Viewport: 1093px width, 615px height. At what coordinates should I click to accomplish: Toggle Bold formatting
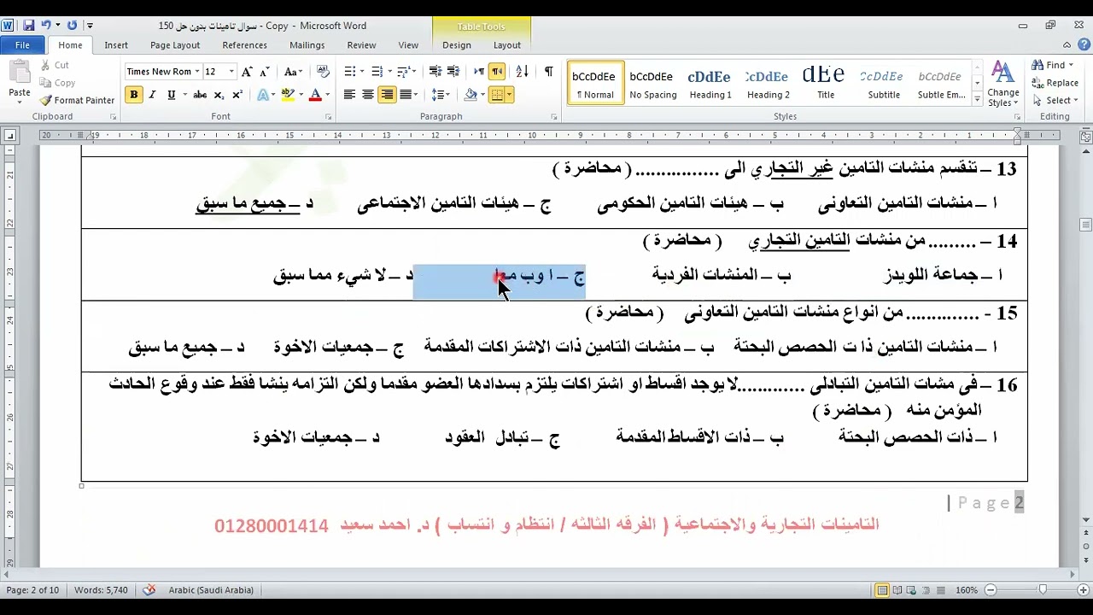(x=133, y=95)
